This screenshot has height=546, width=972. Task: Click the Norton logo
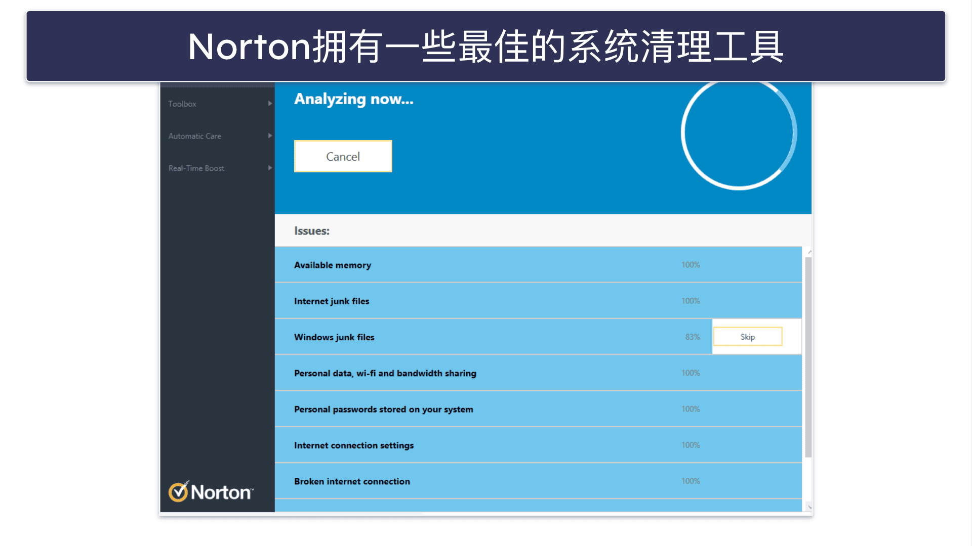(211, 491)
